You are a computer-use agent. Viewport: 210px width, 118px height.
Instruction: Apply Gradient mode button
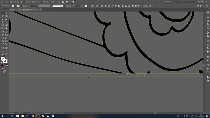pyautogui.click(x=4, y=66)
